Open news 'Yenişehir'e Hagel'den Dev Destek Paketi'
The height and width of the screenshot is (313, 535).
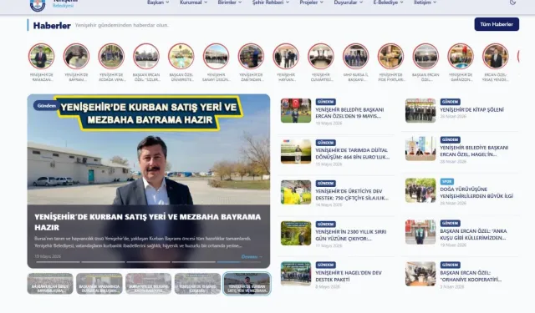[349, 276]
